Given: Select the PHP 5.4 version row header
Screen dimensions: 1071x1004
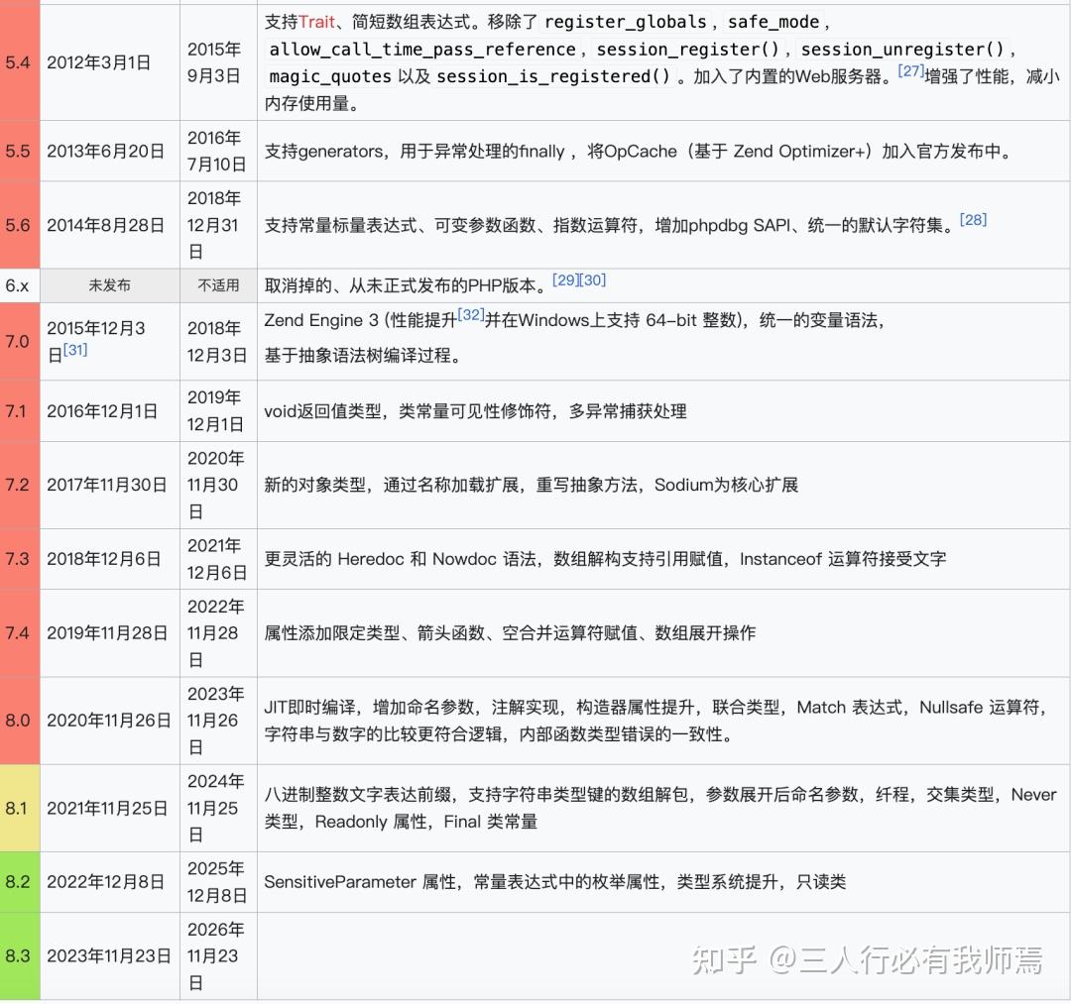Looking at the screenshot, I should tap(17, 62).
